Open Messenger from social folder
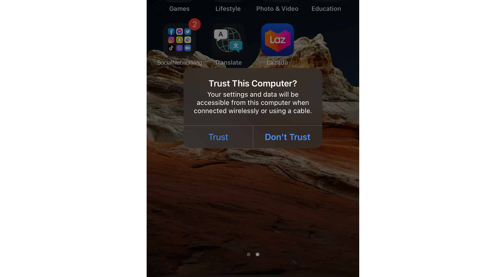493x277 pixels. [x=179, y=32]
